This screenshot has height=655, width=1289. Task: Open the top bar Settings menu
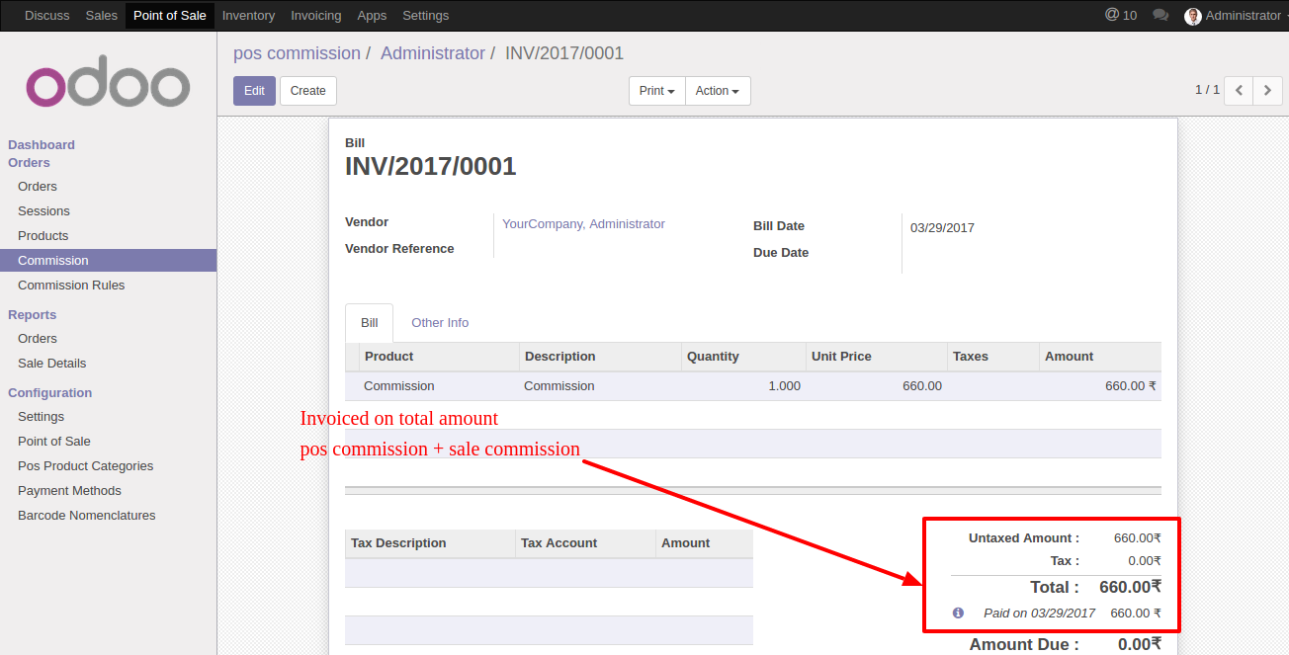coord(426,16)
